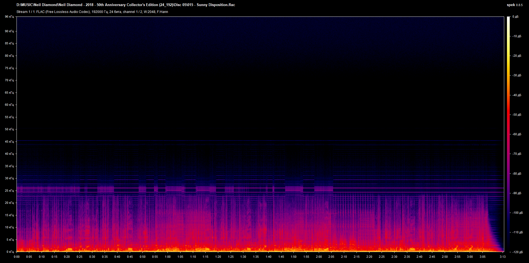This screenshot has width=529, height=263.
Task: Click the 192000 Hz sample rate text
Action: click(x=99, y=12)
